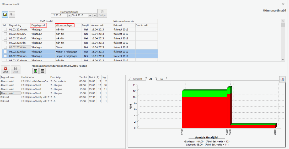
Task: Click the yellow triangle view icon
Action: pyautogui.click(x=5, y=15)
